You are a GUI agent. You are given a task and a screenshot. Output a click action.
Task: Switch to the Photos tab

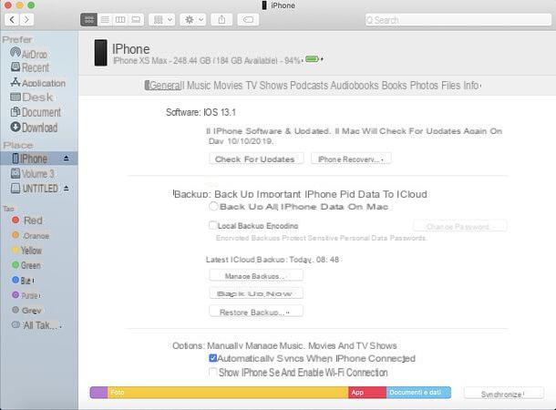tap(424, 86)
